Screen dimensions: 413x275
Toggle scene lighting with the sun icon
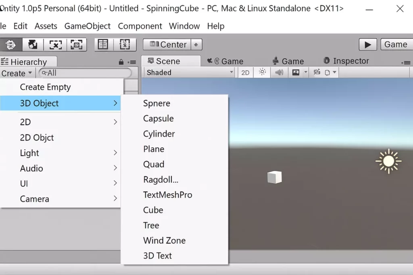[x=262, y=72]
